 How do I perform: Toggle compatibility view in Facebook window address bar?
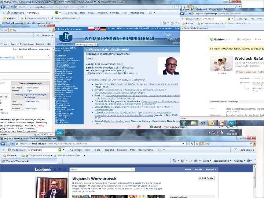coord(187,144)
